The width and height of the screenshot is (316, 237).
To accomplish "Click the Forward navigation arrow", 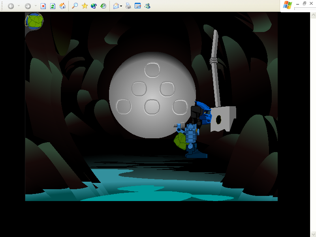I will [28, 6].
